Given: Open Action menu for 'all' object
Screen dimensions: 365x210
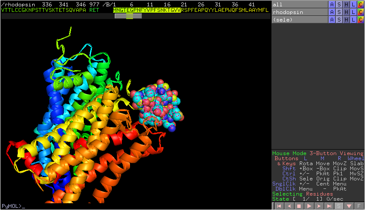Looking at the screenshot, I should pyautogui.click(x=332, y=4).
